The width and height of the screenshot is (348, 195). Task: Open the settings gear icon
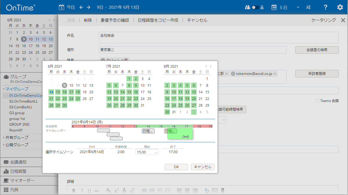click(x=340, y=7)
